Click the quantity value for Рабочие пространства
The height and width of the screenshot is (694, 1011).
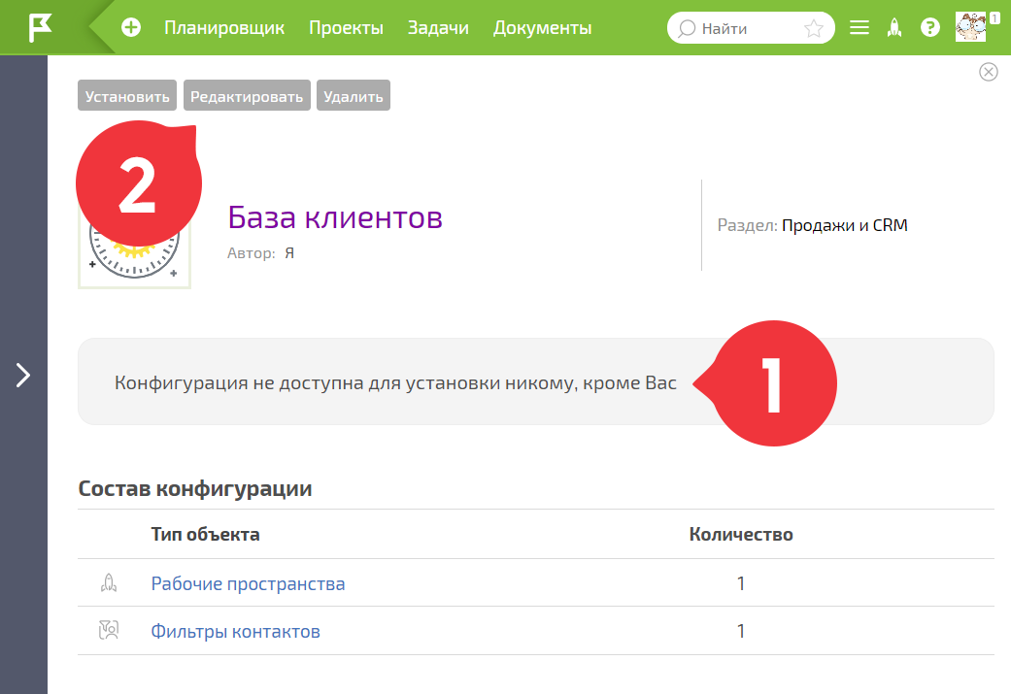[x=741, y=583]
